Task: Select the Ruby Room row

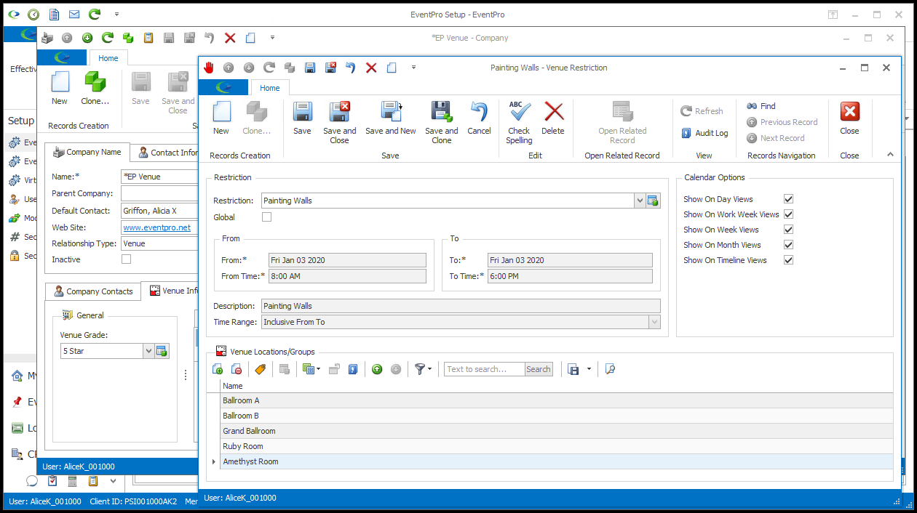Action: click(x=556, y=446)
